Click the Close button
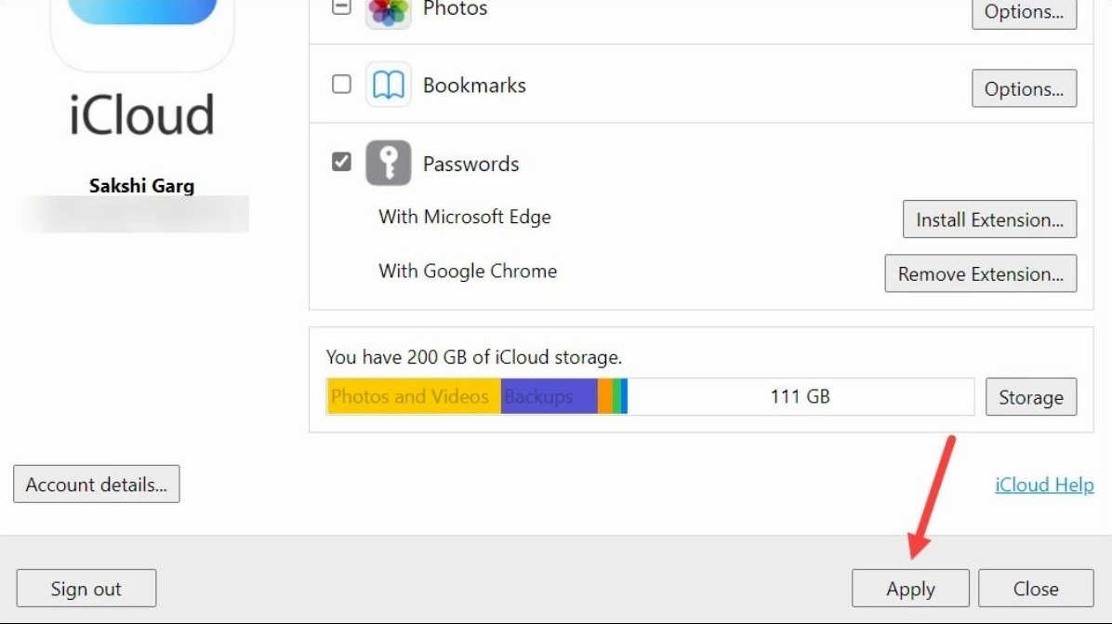Screen dimensions: 1112x624 [x=1036, y=589]
